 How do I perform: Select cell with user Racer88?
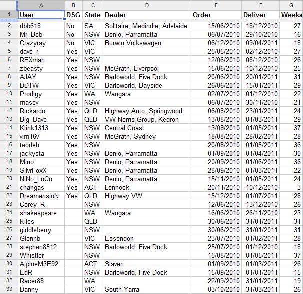click(x=41, y=280)
